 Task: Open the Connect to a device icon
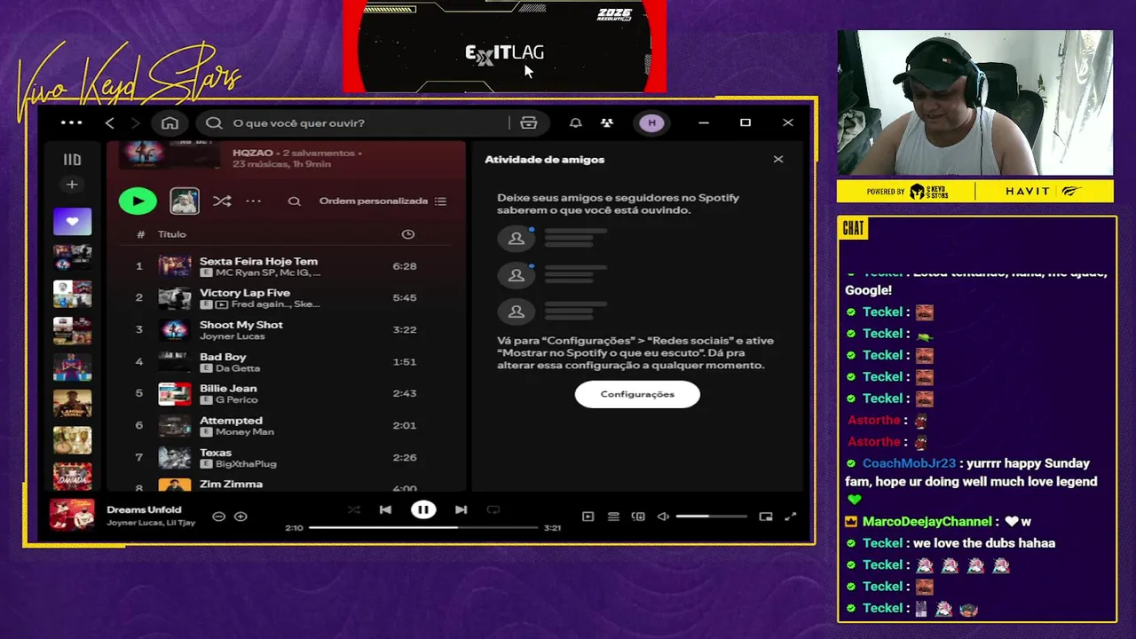click(x=638, y=517)
